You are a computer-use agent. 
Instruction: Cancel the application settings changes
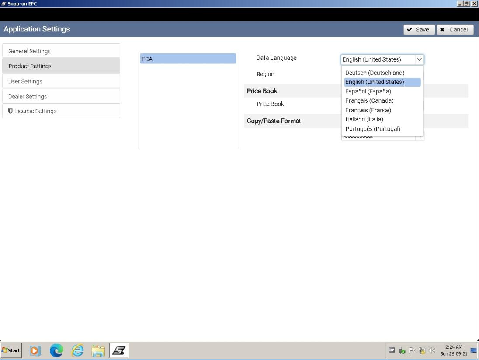pos(455,30)
